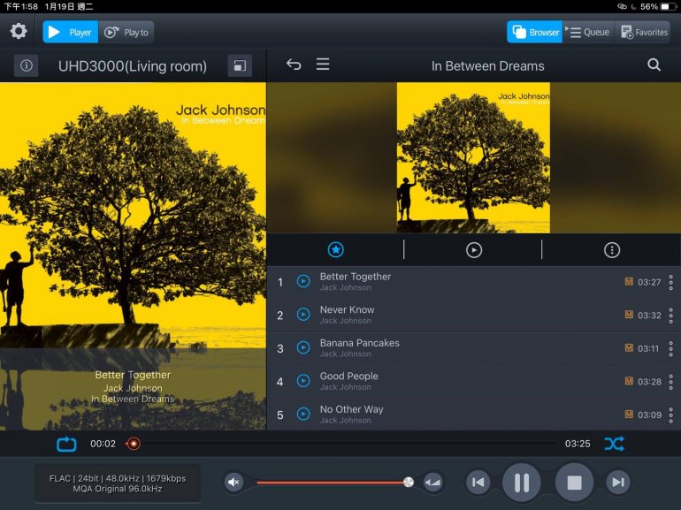
Task: Click the duration 03:27
Action: click(649, 282)
